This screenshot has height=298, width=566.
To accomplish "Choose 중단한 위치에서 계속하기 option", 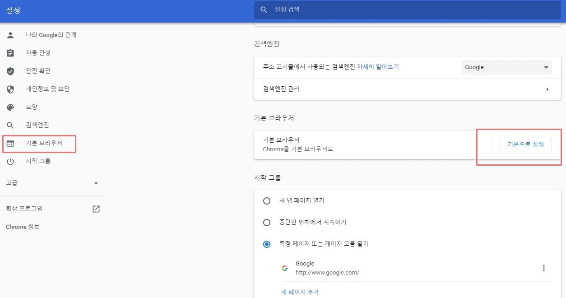I will (x=267, y=222).
